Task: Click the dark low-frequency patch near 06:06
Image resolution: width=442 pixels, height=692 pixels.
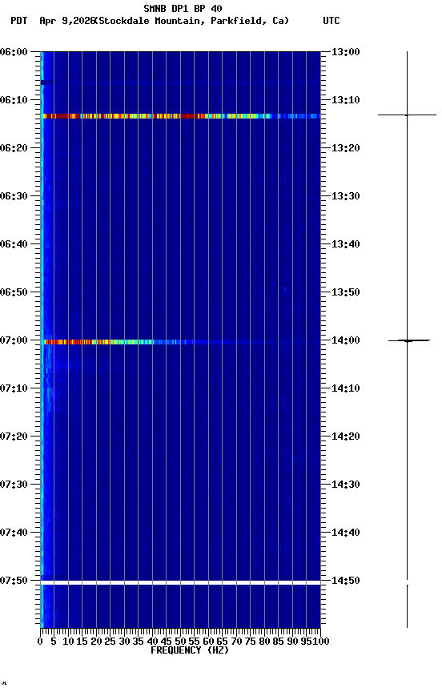Action: point(46,82)
